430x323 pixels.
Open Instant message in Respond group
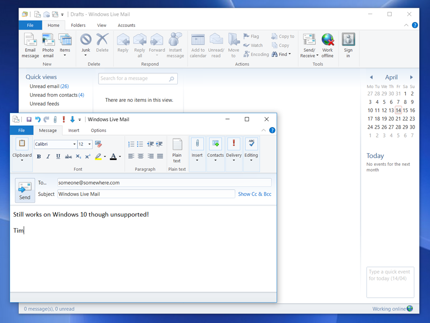pos(175,45)
